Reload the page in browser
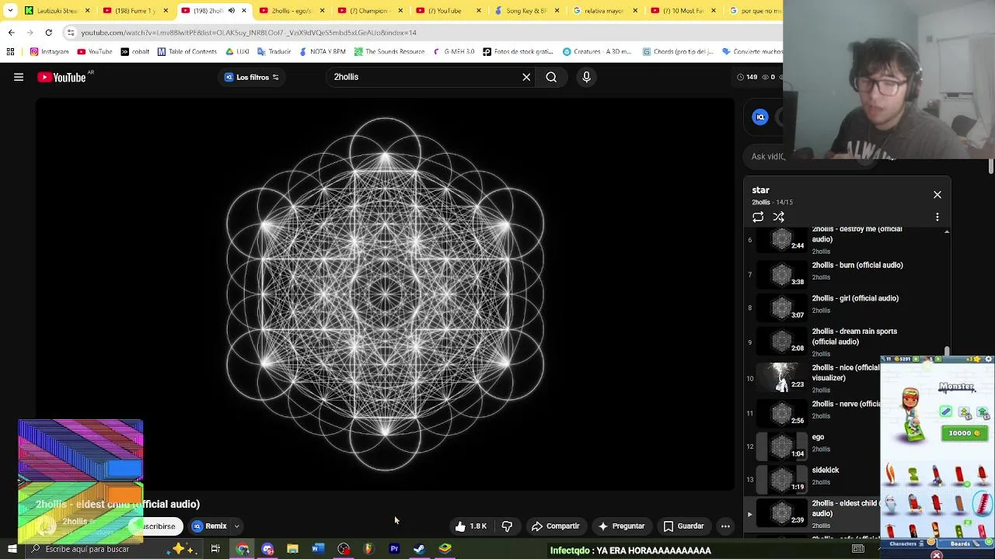The height and width of the screenshot is (559, 995). point(48,33)
